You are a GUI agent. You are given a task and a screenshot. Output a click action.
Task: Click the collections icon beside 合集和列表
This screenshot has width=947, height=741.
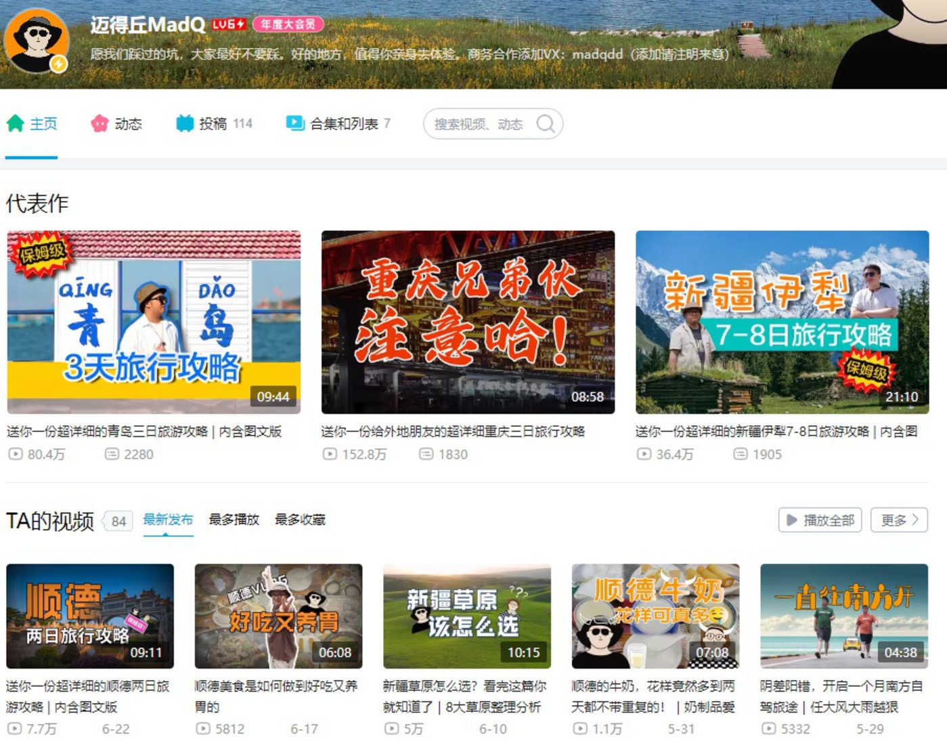295,123
